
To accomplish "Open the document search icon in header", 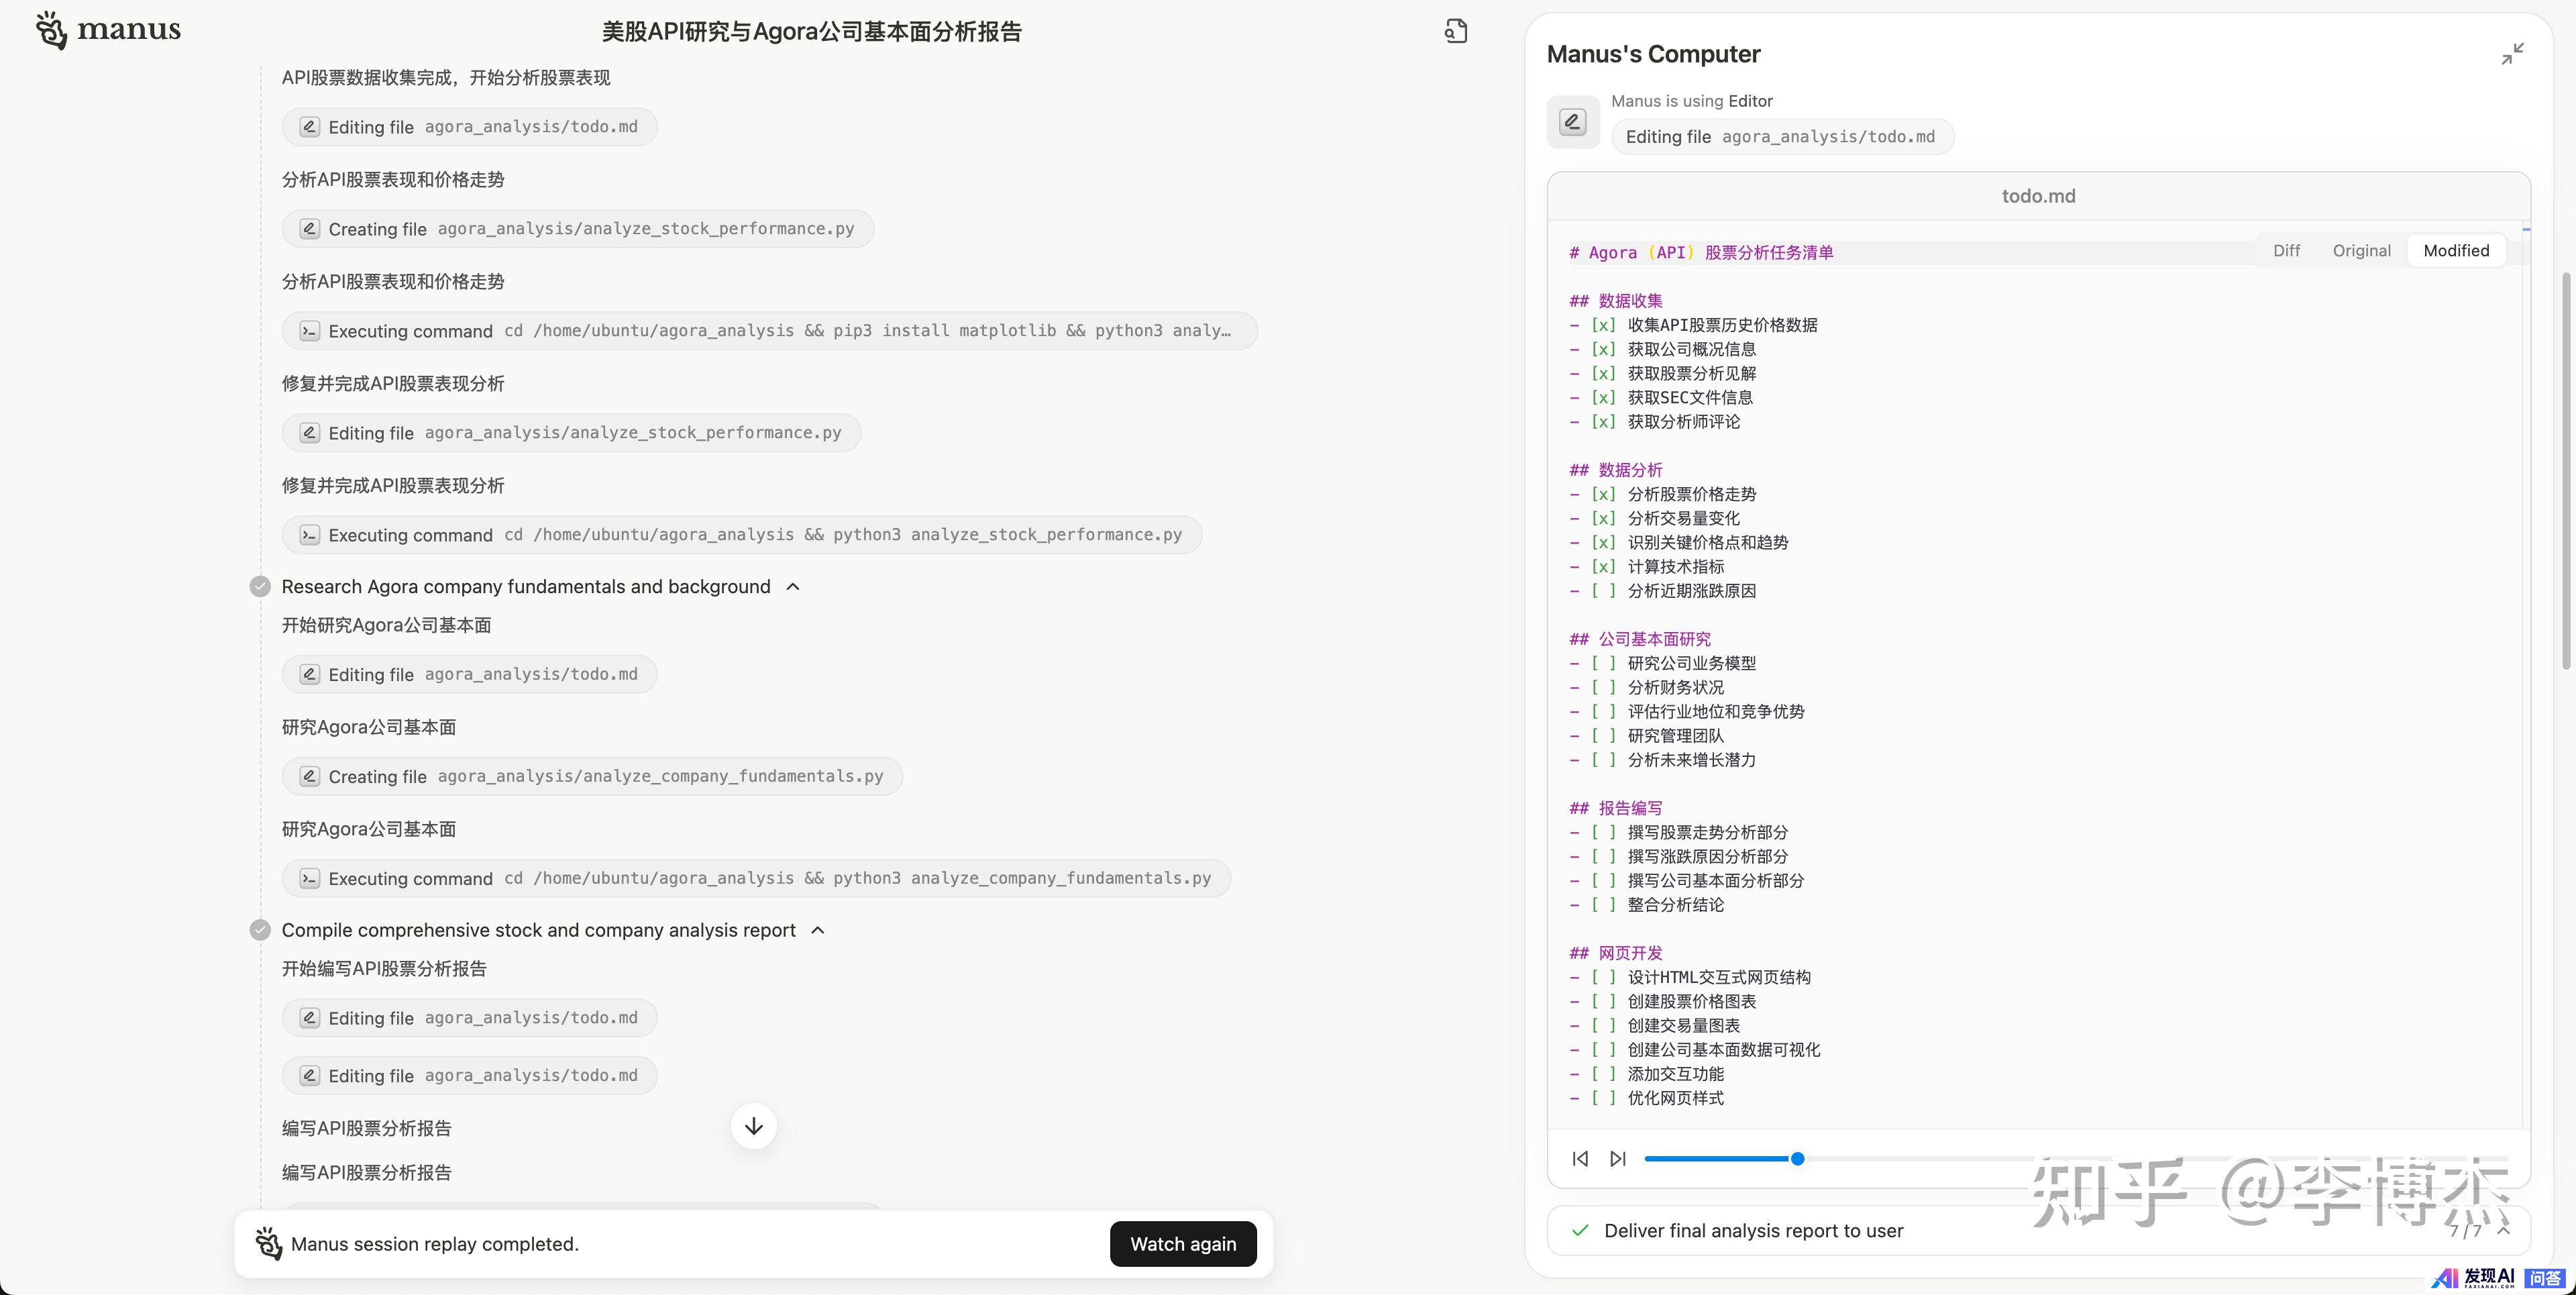I will click(1456, 31).
